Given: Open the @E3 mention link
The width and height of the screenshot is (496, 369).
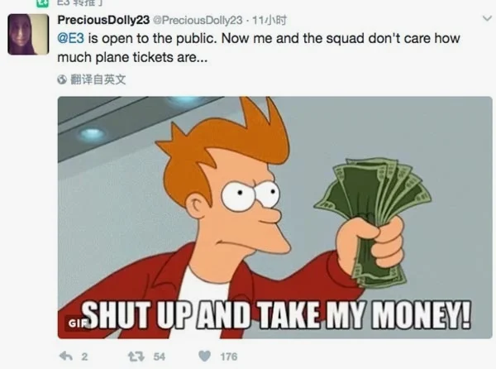Looking at the screenshot, I should pyautogui.click(x=70, y=38).
